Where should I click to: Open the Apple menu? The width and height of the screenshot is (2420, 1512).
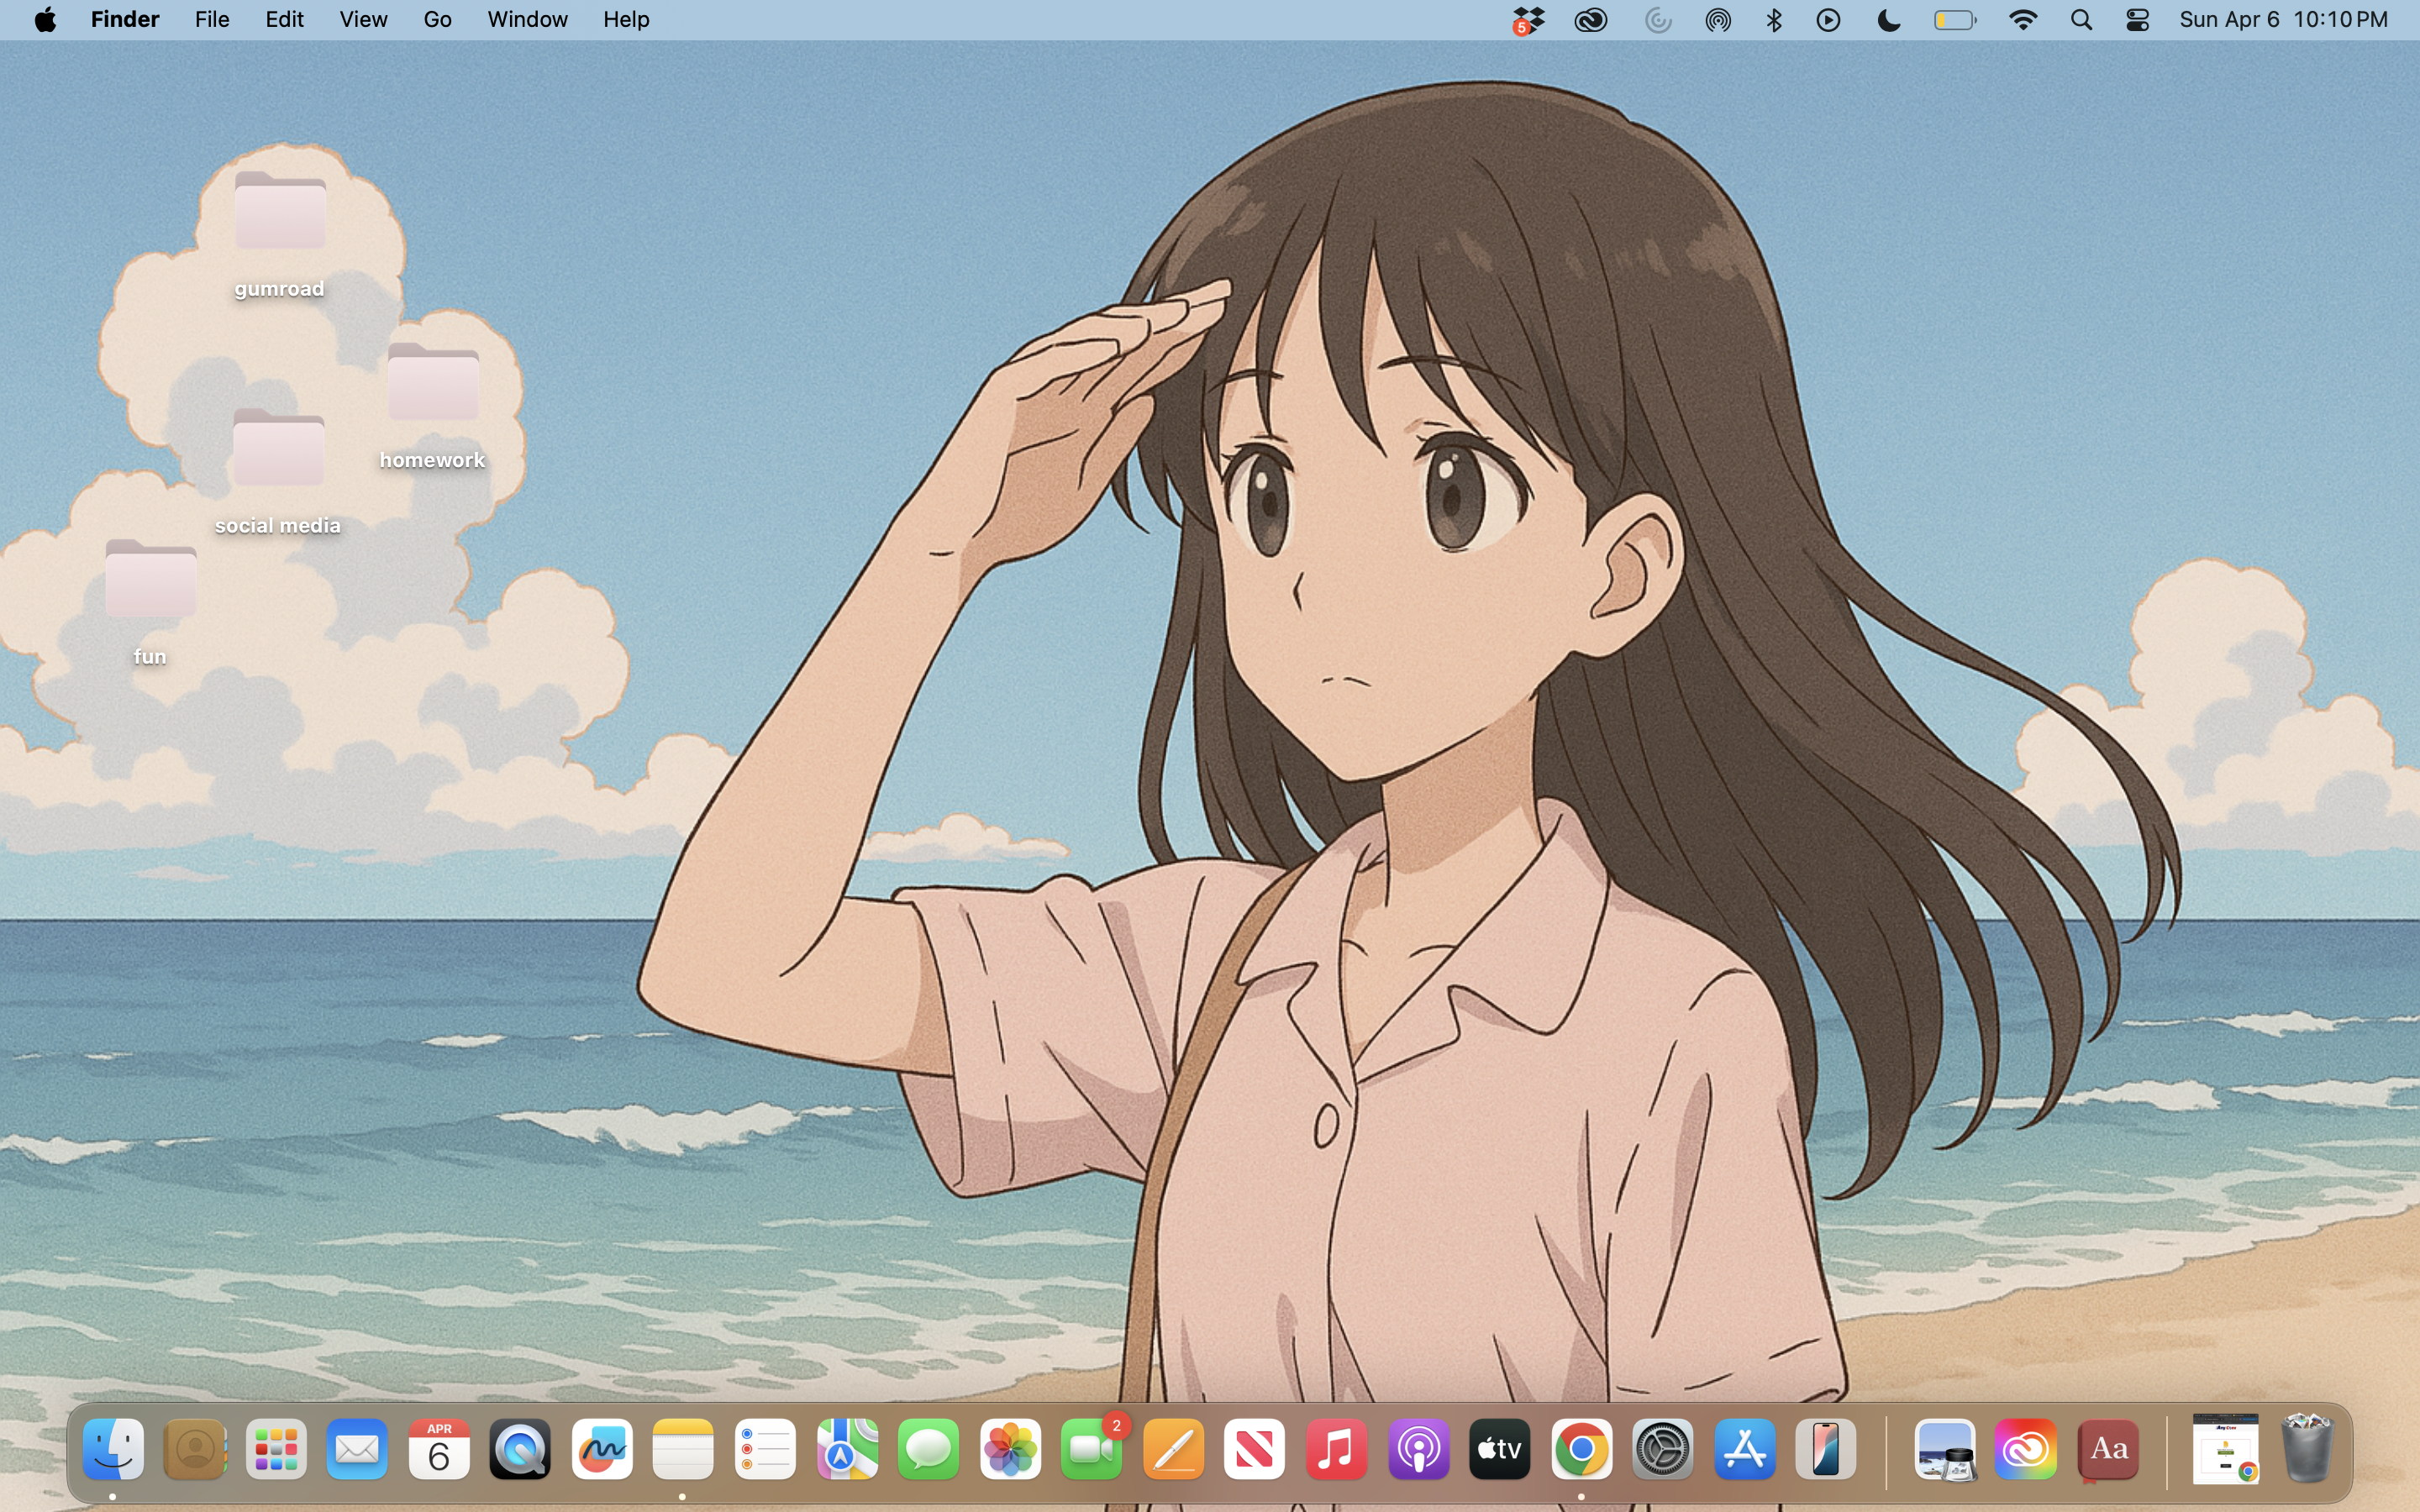(x=45, y=20)
